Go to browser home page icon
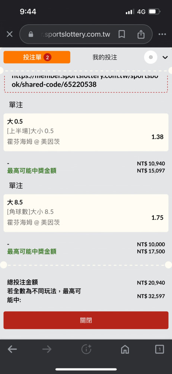 (125, 349)
